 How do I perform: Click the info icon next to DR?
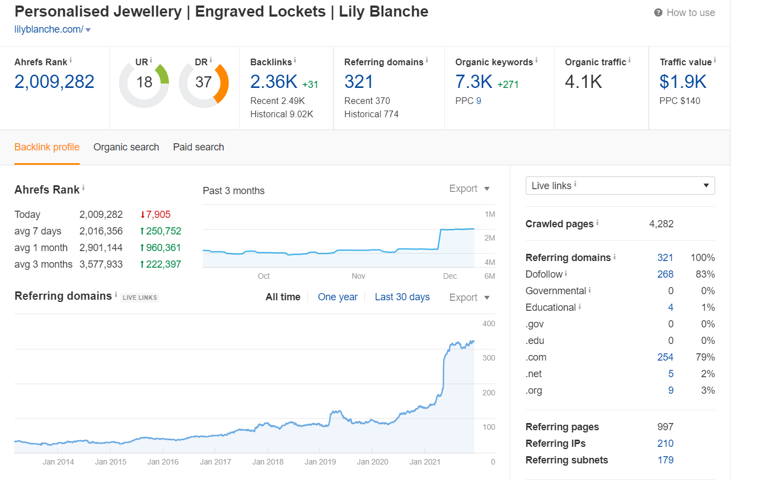[x=211, y=60]
